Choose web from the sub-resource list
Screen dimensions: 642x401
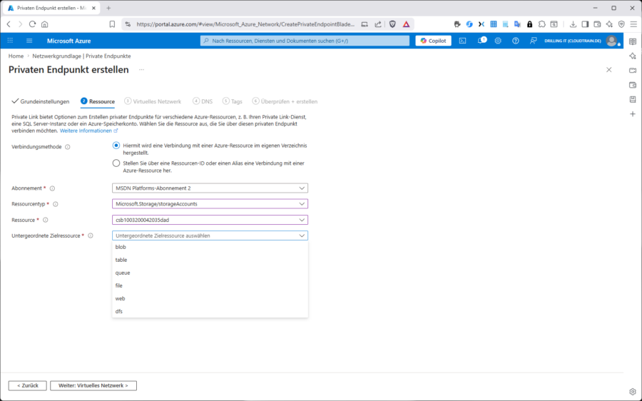point(210,298)
